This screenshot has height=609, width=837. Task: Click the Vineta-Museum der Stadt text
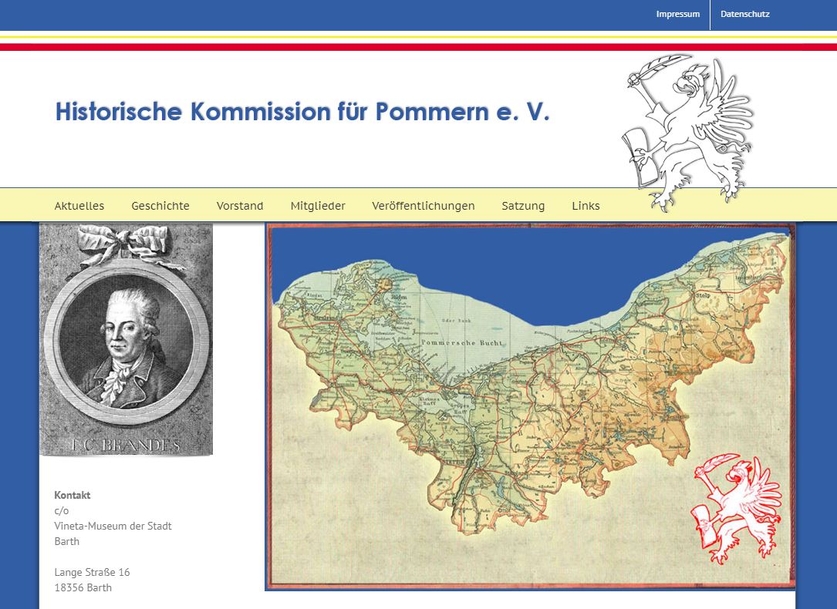pos(113,526)
